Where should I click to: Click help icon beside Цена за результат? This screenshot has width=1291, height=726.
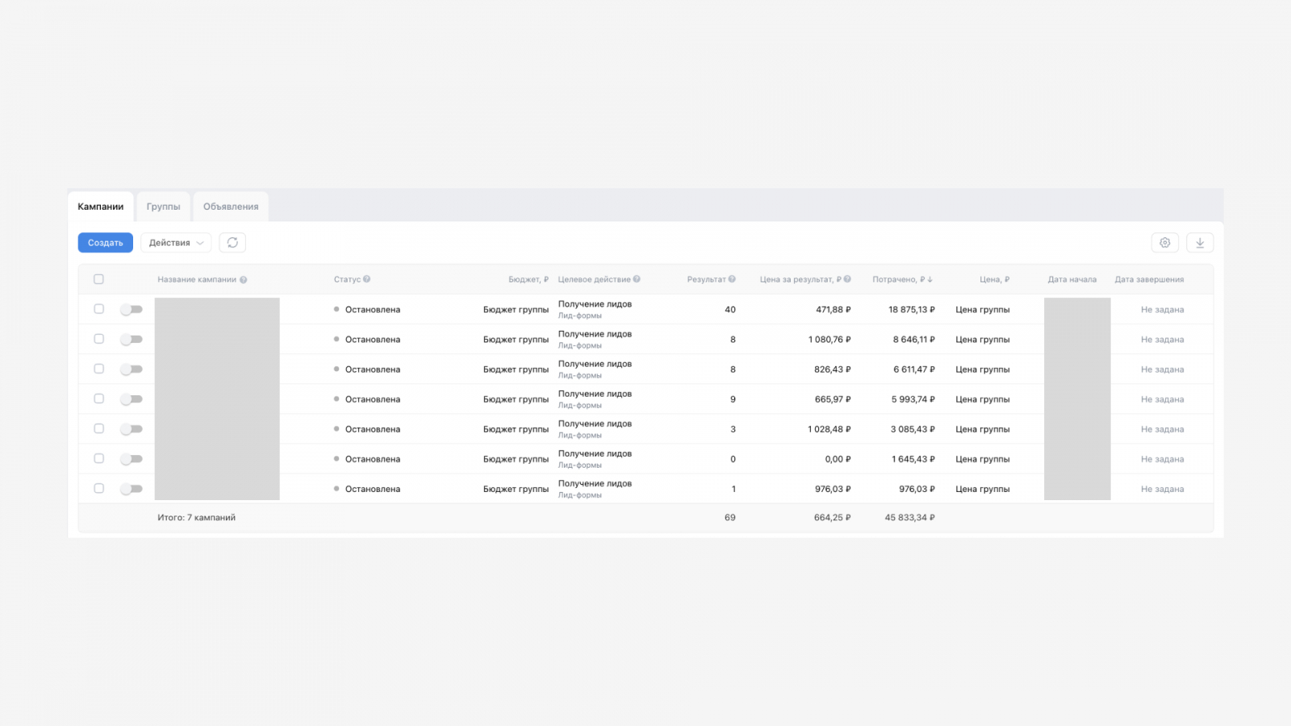(847, 279)
